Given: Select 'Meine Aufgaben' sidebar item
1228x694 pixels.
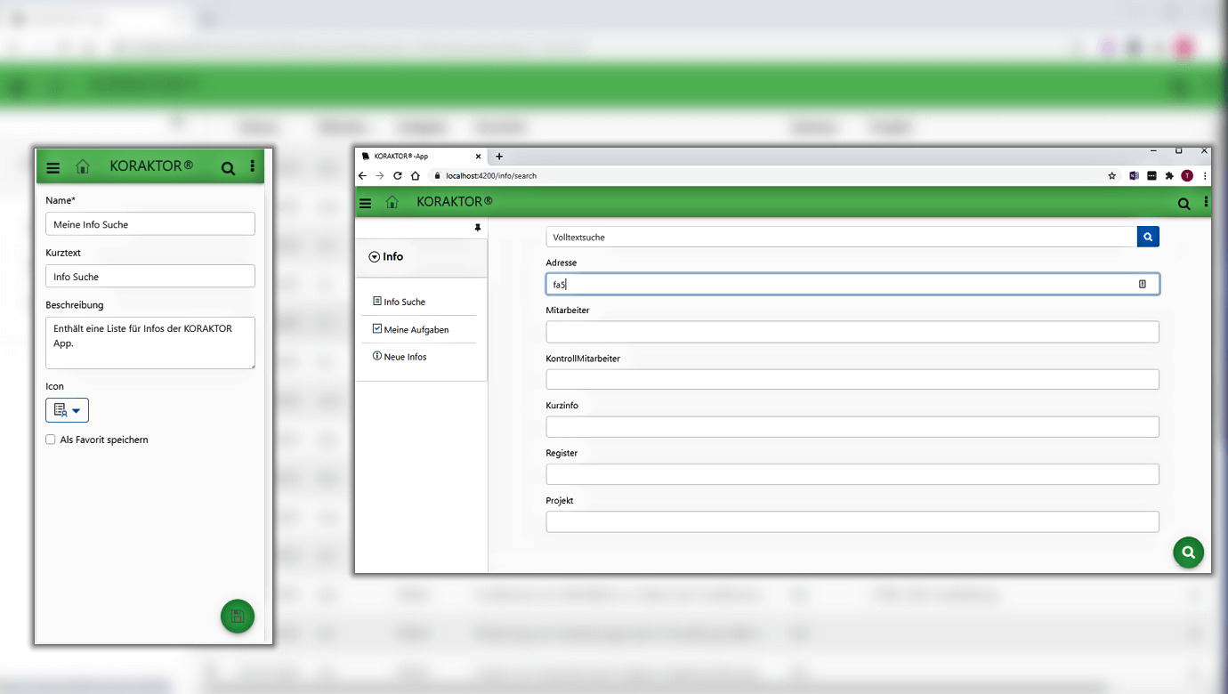Looking at the screenshot, I should [x=416, y=329].
